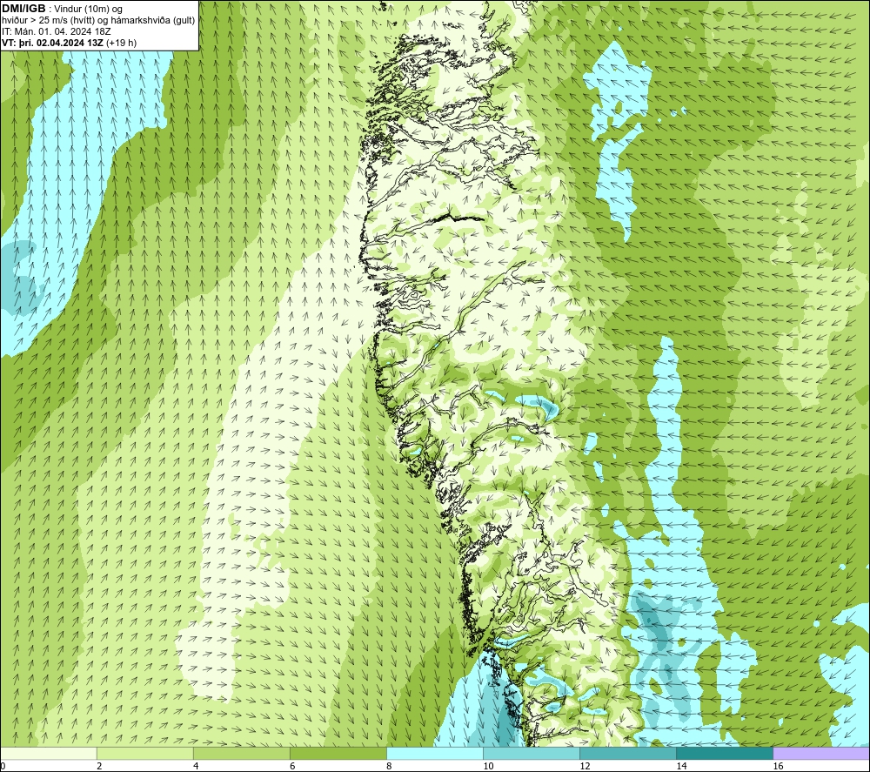Click the 14–16 m/s dark teal swatch

pyautogui.click(x=725, y=753)
